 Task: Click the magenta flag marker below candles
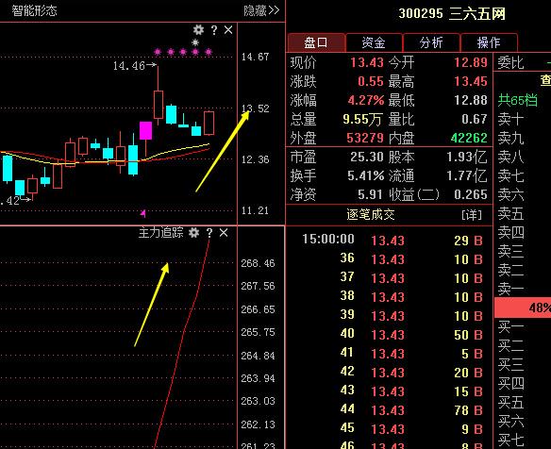click(143, 213)
